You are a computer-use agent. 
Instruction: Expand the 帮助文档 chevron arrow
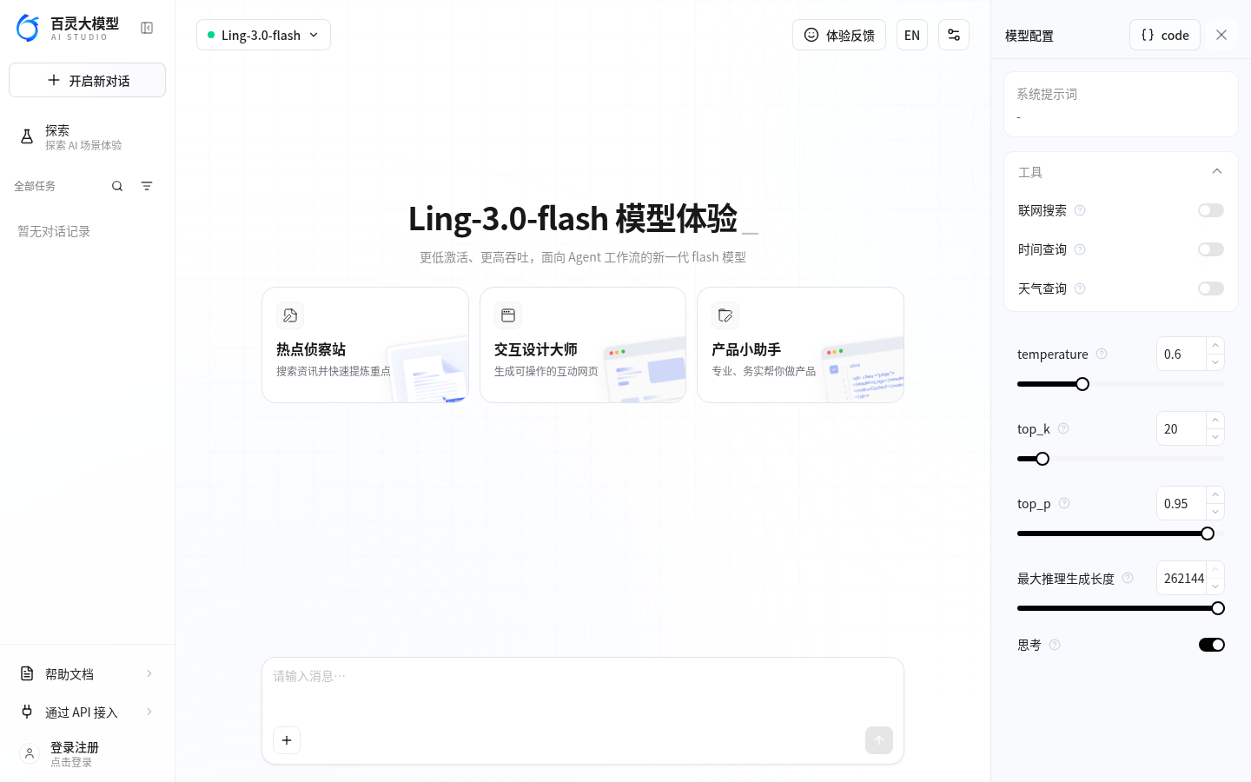[x=149, y=673]
